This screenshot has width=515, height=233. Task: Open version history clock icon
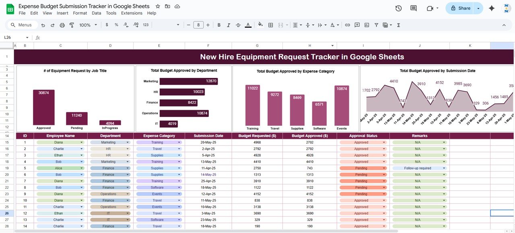[398, 8]
